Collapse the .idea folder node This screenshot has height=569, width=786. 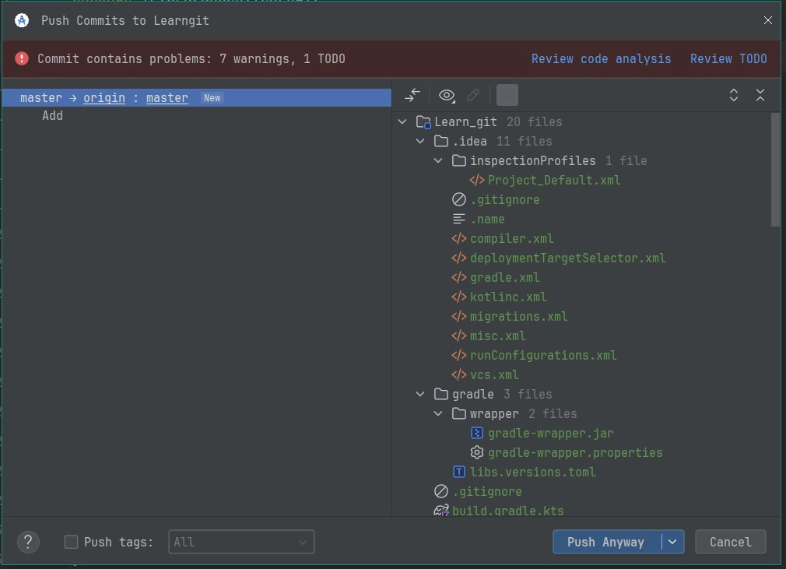click(x=420, y=142)
